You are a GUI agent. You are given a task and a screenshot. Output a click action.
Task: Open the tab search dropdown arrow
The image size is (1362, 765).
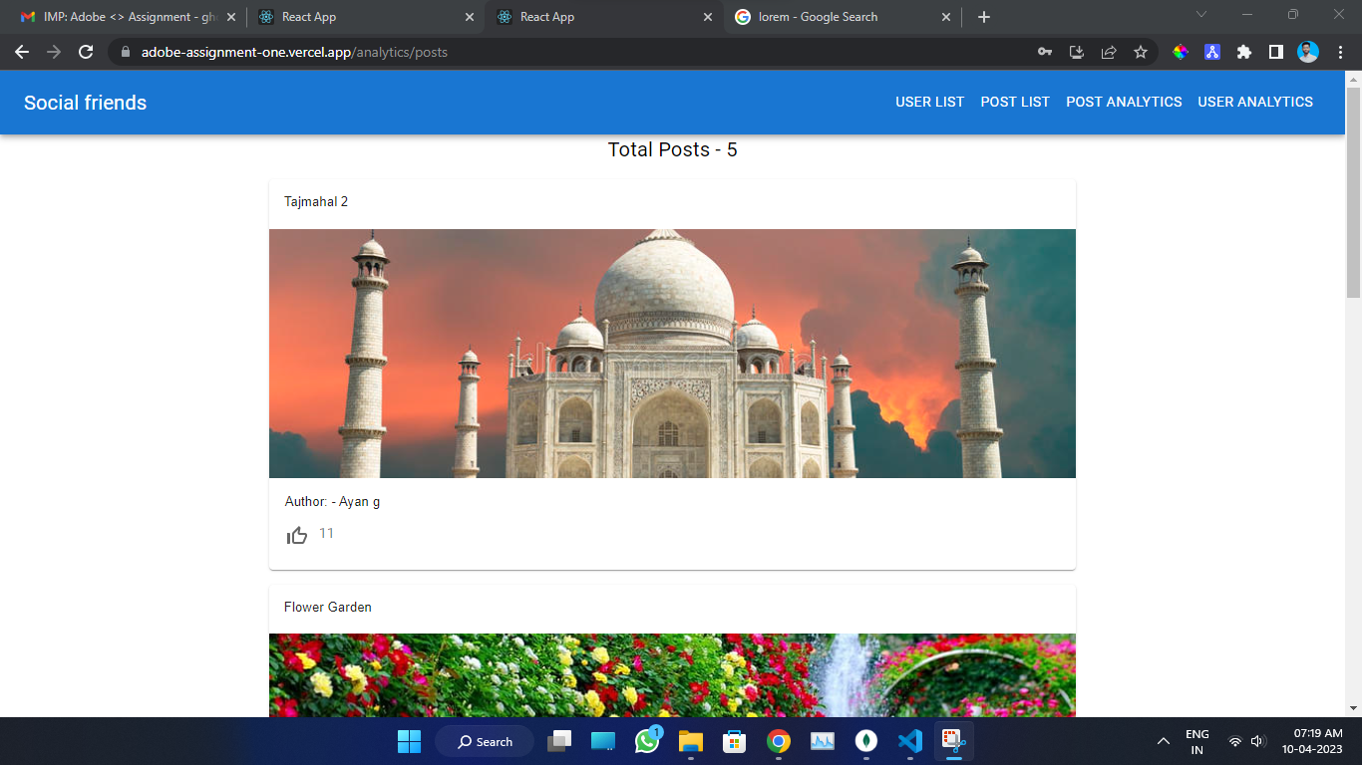pos(1201,15)
